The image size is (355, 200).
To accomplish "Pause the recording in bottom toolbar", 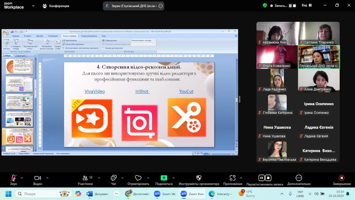I will [261, 178].
